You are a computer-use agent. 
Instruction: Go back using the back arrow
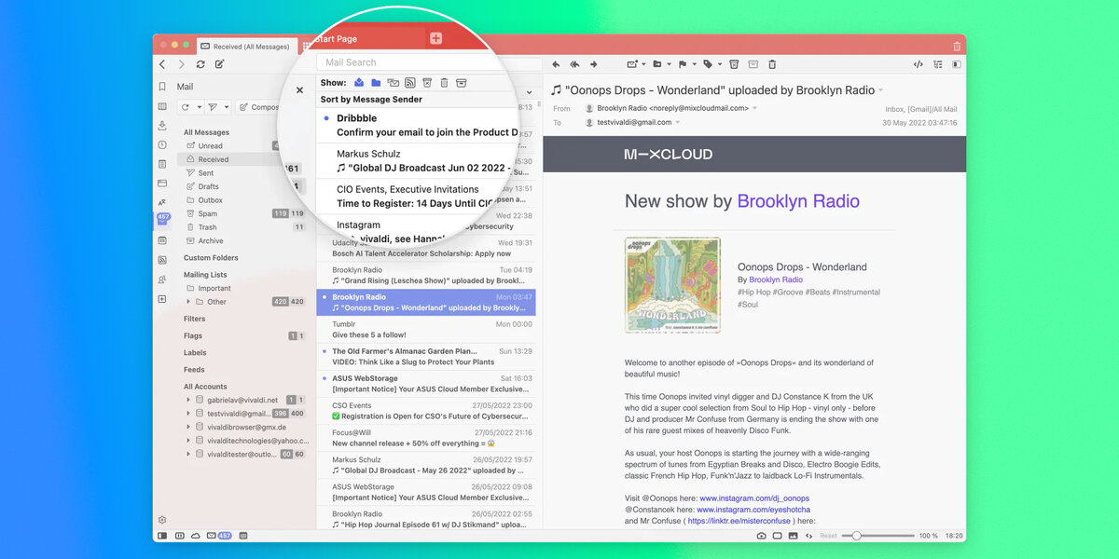pos(162,64)
